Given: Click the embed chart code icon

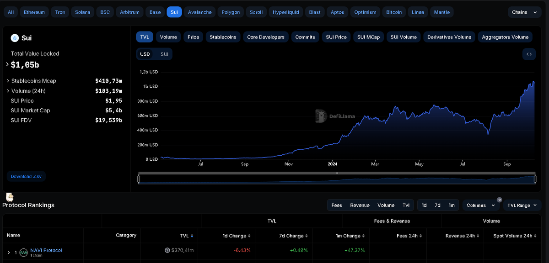Looking at the screenshot, I should pyautogui.click(x=529, y=54).
